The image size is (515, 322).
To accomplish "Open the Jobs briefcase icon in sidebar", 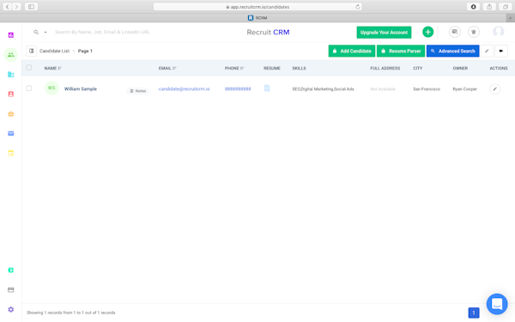I will [x=11, y=113].
